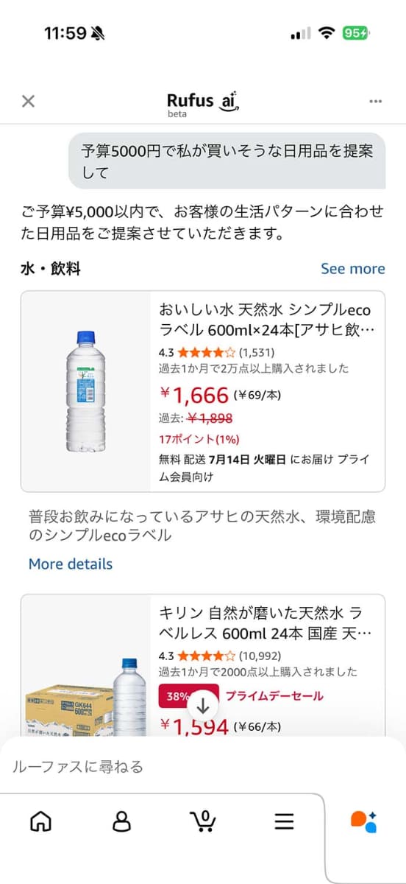Tap the Rufus AI chat bubble icon
Viewport: 406px width, 884px height.
[364, 821]
